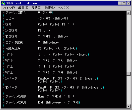Screen dimensions: 132x110
Task: Click the text 5行下
Action: click(x=9, y=60)
